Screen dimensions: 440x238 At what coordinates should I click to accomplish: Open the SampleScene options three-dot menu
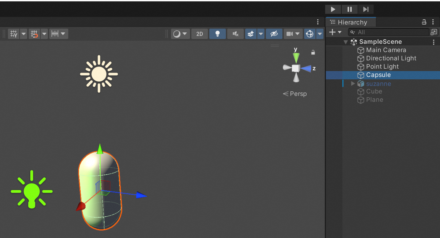433,42
